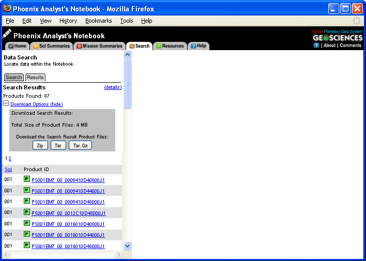Click the Firefox icon in title bar
This screenshot has height=261, width=366.
click(7, 8)
